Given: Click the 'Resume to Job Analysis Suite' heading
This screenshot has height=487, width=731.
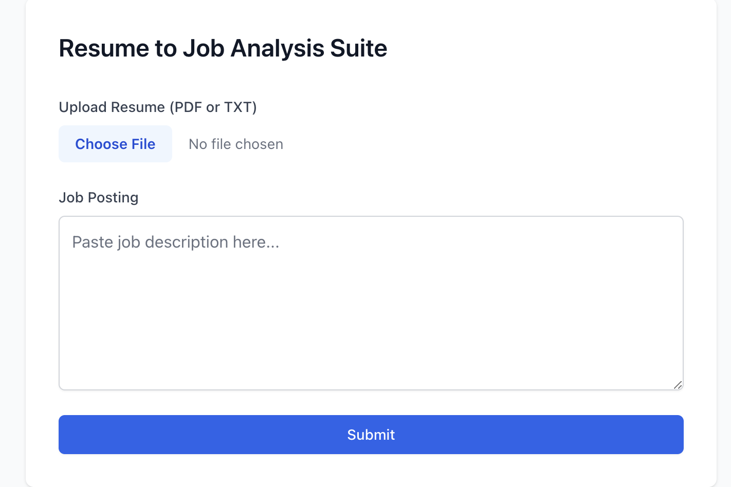Looking at the screenshot, I should [223, 48].
